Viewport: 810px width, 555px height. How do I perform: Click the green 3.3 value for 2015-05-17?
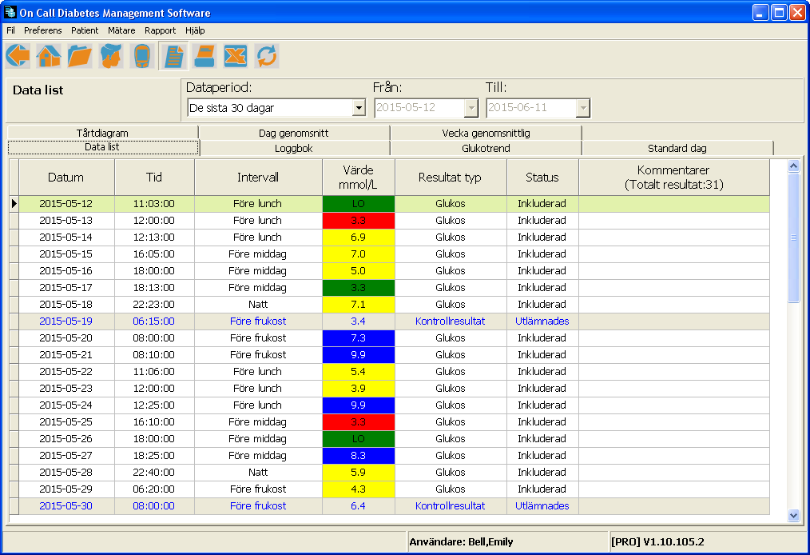(x=359, y=288)
